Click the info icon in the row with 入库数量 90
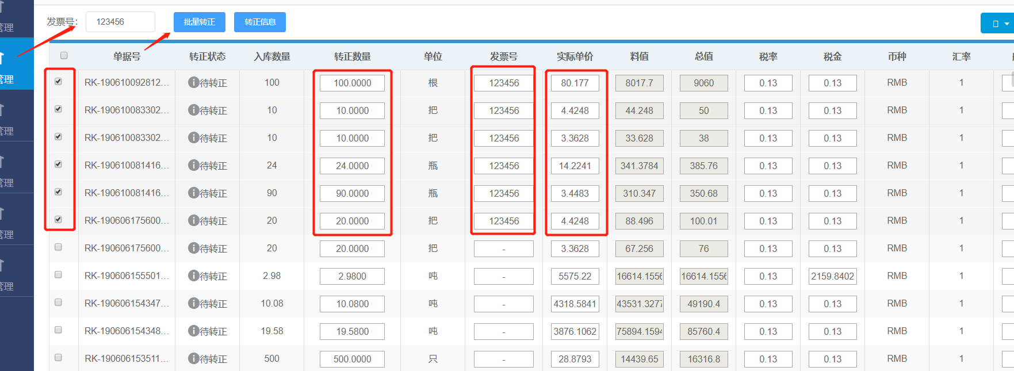This screenshot has height=371, width=1014. 193,193
